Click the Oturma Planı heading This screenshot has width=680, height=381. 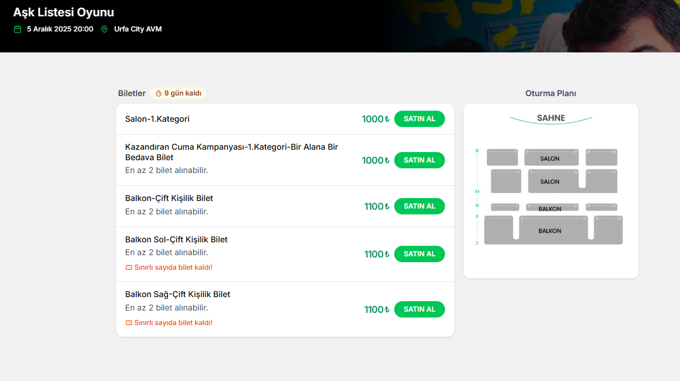[x=551, y=93]
